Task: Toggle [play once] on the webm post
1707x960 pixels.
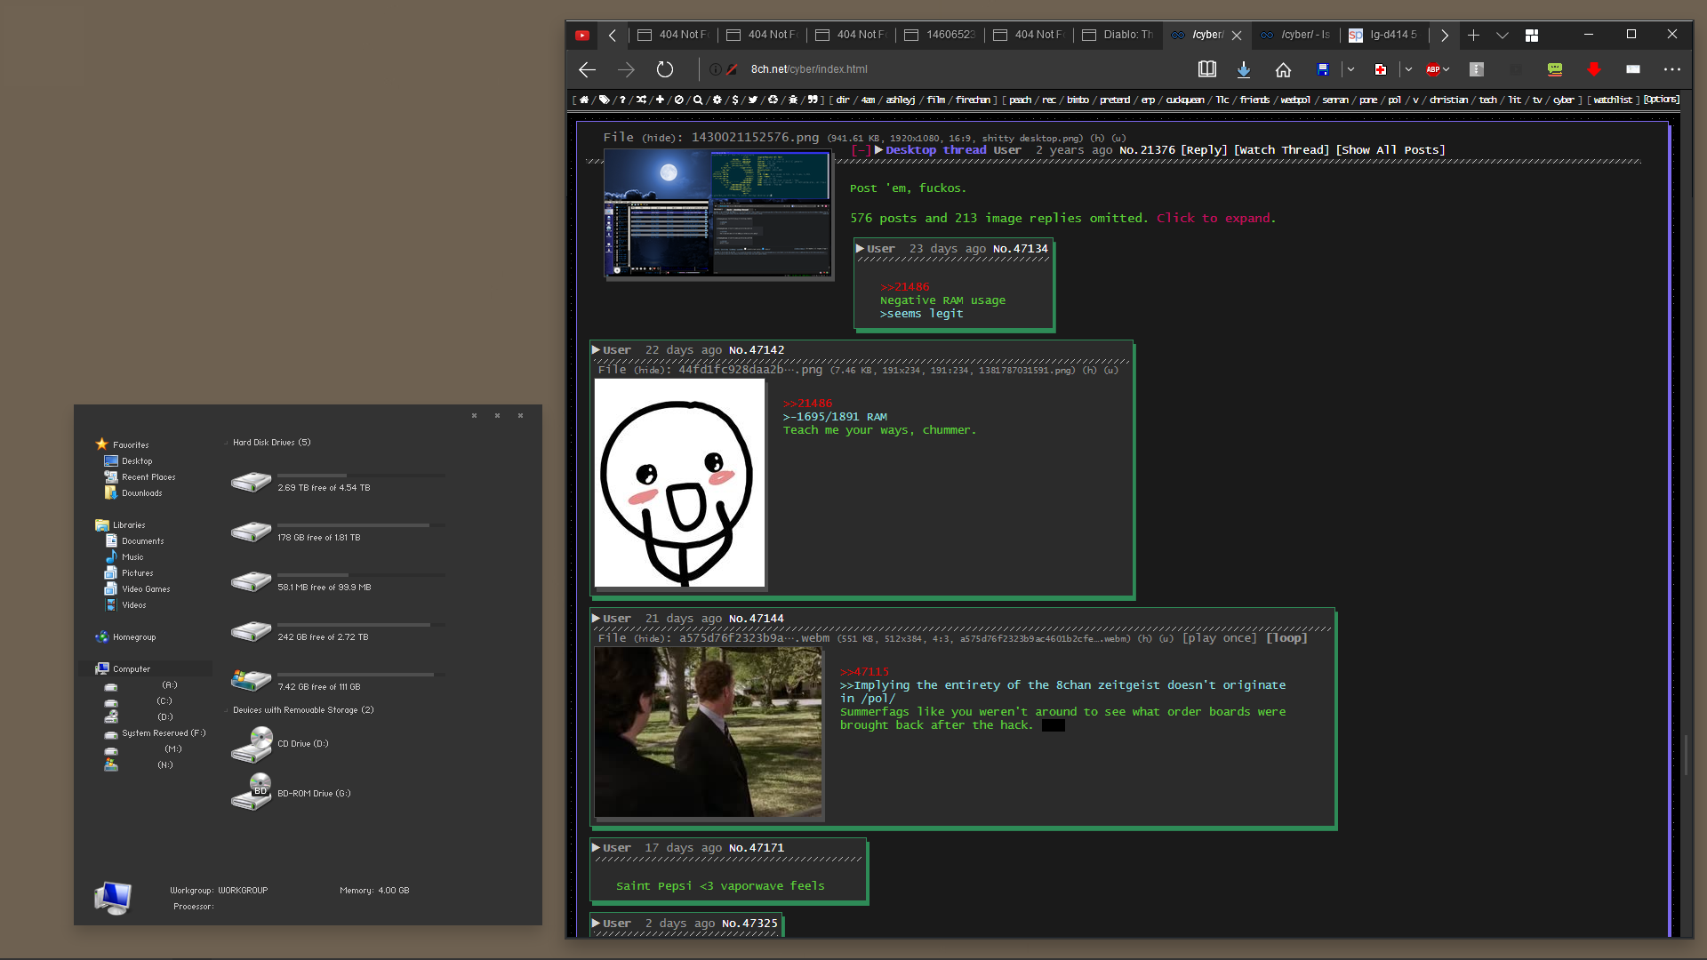Action: (1219, 638)
